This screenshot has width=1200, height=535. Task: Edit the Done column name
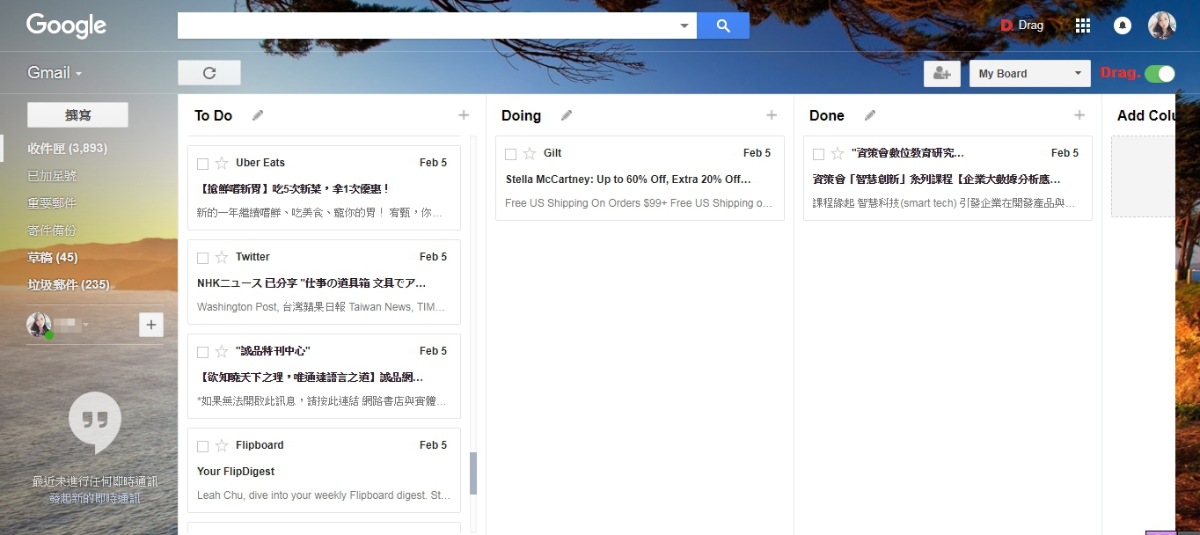870,115
